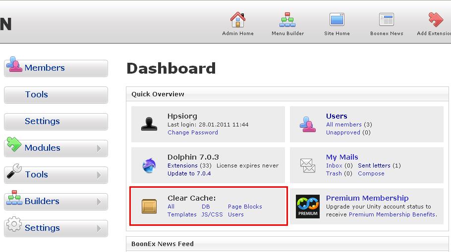The image size is (451, 252).
Task: Click the BoonEx News Feed header
Action: click(287, 244)
